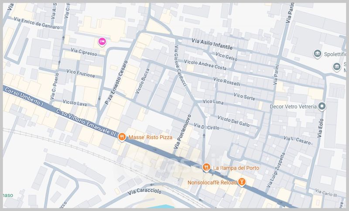Click the Via Enrico de Gennaro label
349x211 pixels.
37,23
